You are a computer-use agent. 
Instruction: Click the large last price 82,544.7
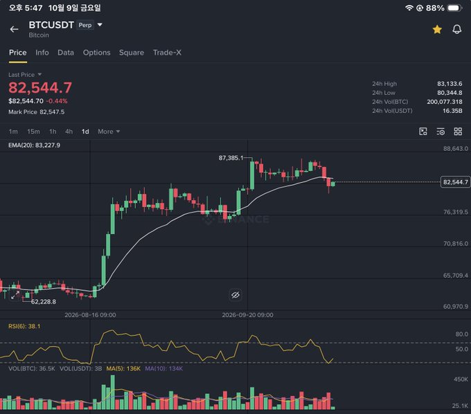click(x=40, y=88)
